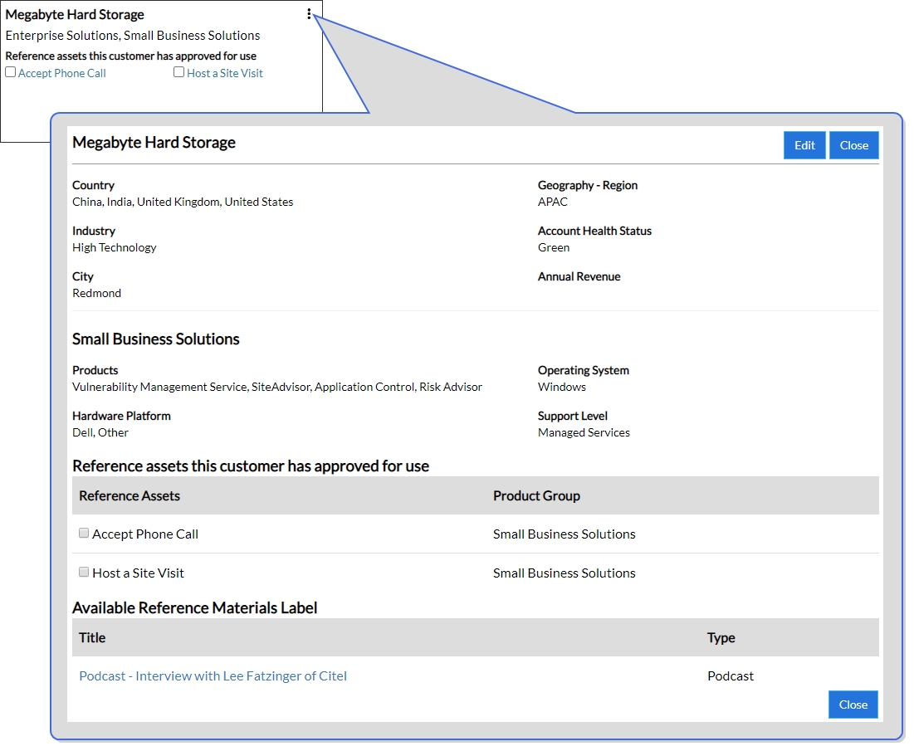The height and width of the screenshot is (751, 914).
Task: Click the Operating System label
Action: pyautogui.click(x=584, y=371)
